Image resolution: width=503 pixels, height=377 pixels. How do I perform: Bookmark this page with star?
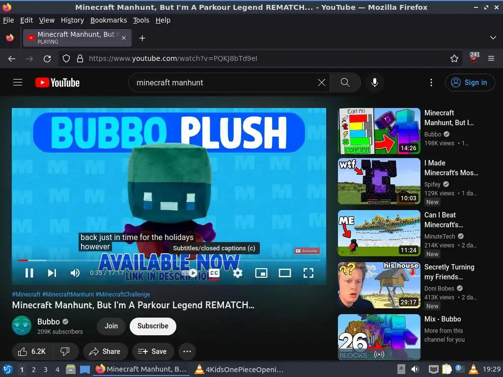point(454,59)
